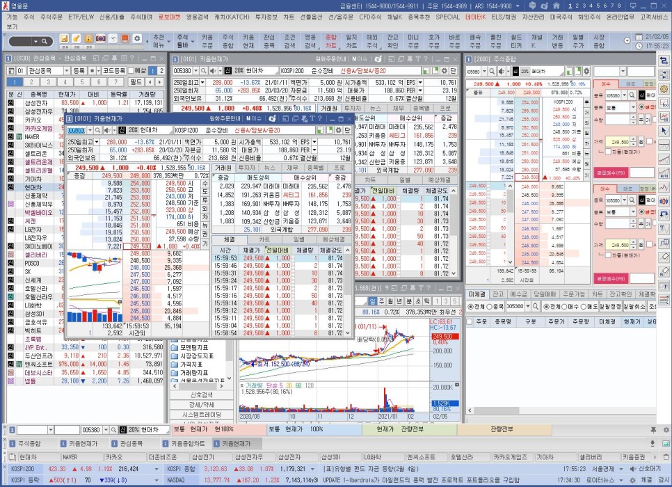The height and width of the screenshot is (487, 672).
Task: Select 매도 radio in 미체결 panel
Action: pos(583,307)
